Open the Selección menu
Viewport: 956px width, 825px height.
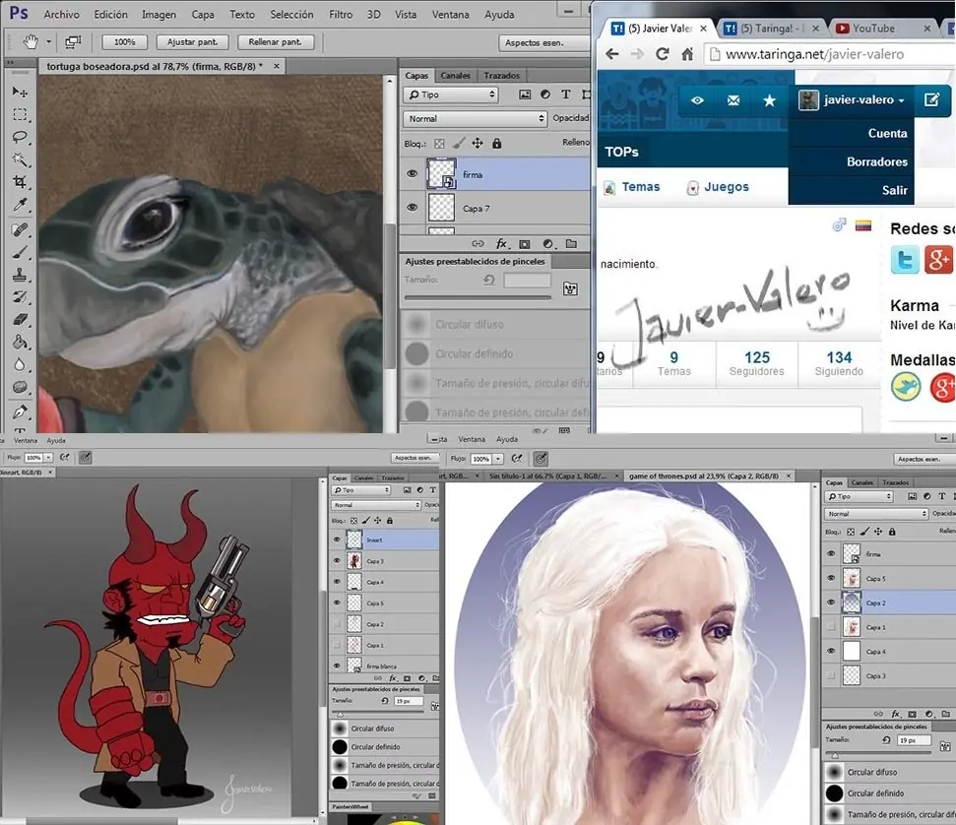pyautogui.click(x=292, y=14)
